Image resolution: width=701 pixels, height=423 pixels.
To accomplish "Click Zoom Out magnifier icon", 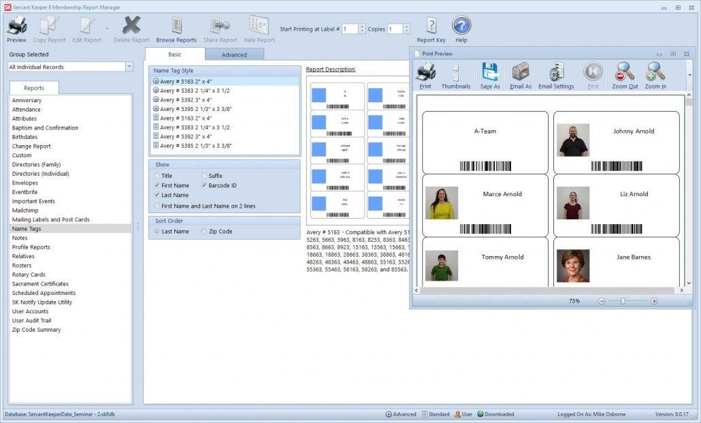I will [625, 72].
